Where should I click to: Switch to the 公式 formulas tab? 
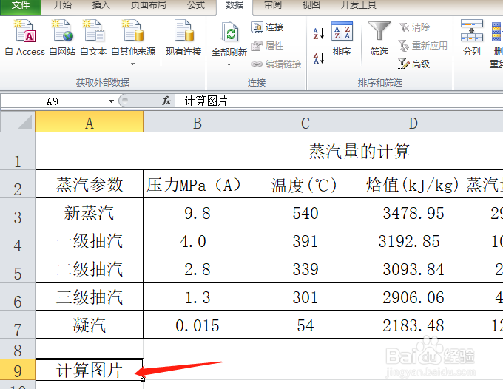click(x=196, y=5)
